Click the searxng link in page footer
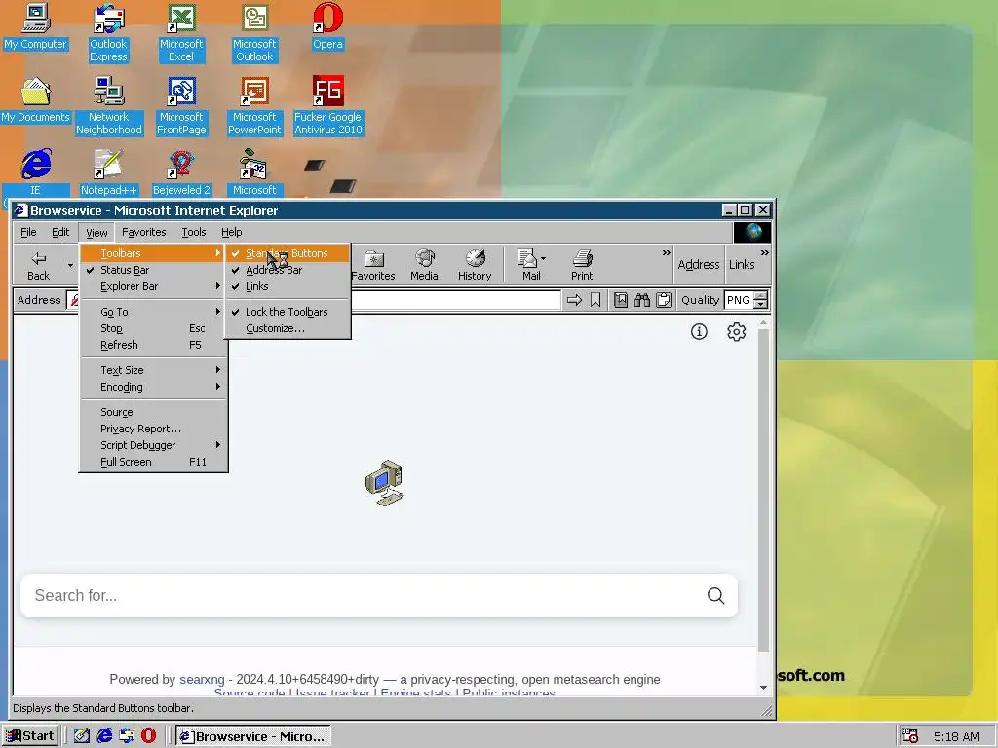Image resolution: width=998 pixels, height=748 pixels. [202, 679]
